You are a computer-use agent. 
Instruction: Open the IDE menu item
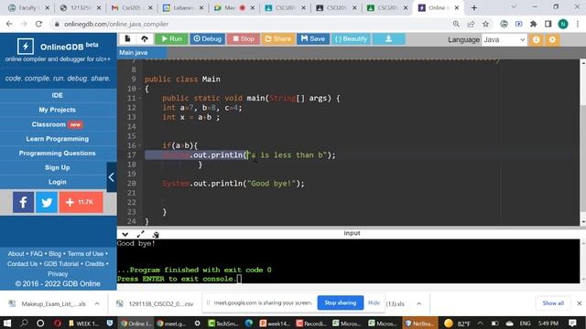[58, 95]
